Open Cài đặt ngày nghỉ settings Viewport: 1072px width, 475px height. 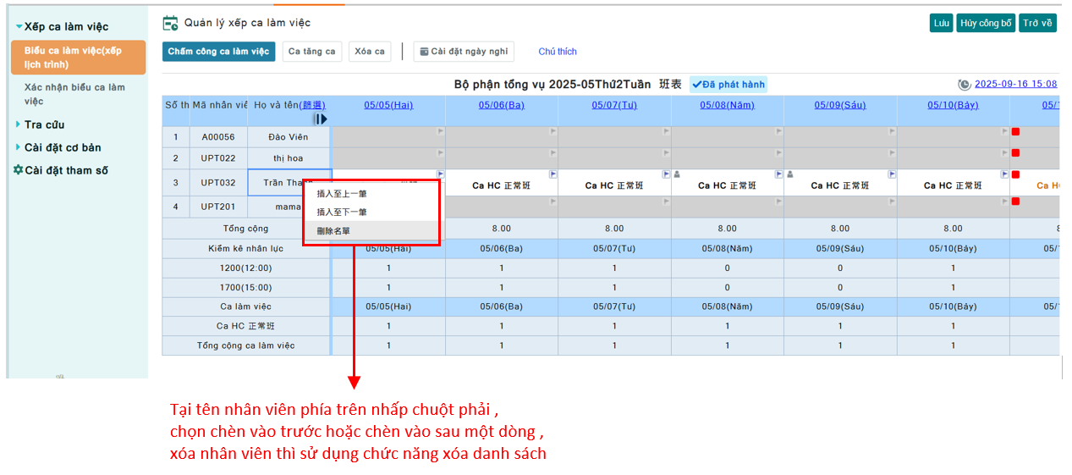[464, 52]
